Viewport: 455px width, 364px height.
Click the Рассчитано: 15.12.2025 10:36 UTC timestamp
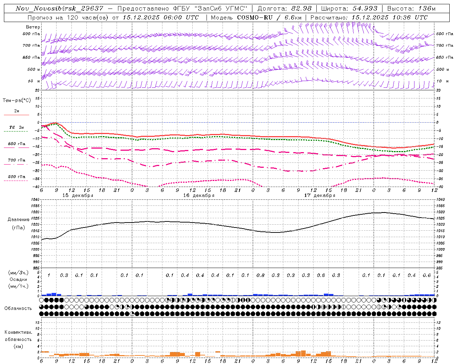369,17
